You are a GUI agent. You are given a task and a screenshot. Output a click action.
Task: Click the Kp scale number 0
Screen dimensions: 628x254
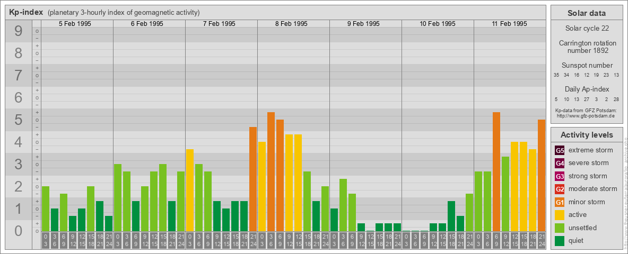coord(19,231)
